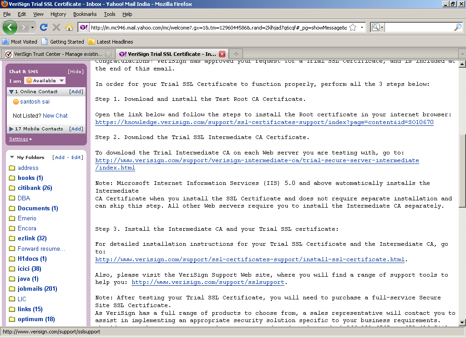Click the URL address field
466x338 pixels.
pyautogui.click(x=219, y=28)
